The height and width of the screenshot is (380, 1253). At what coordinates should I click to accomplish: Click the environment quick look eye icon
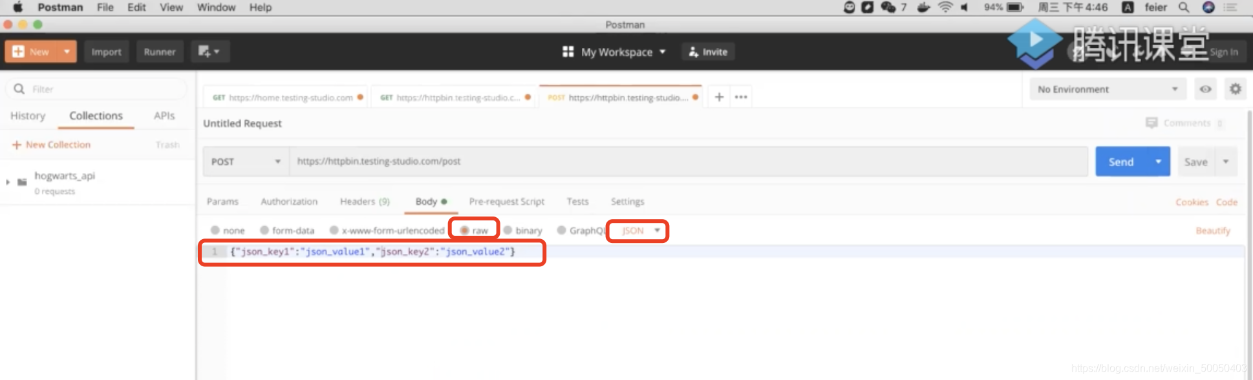1206,89
